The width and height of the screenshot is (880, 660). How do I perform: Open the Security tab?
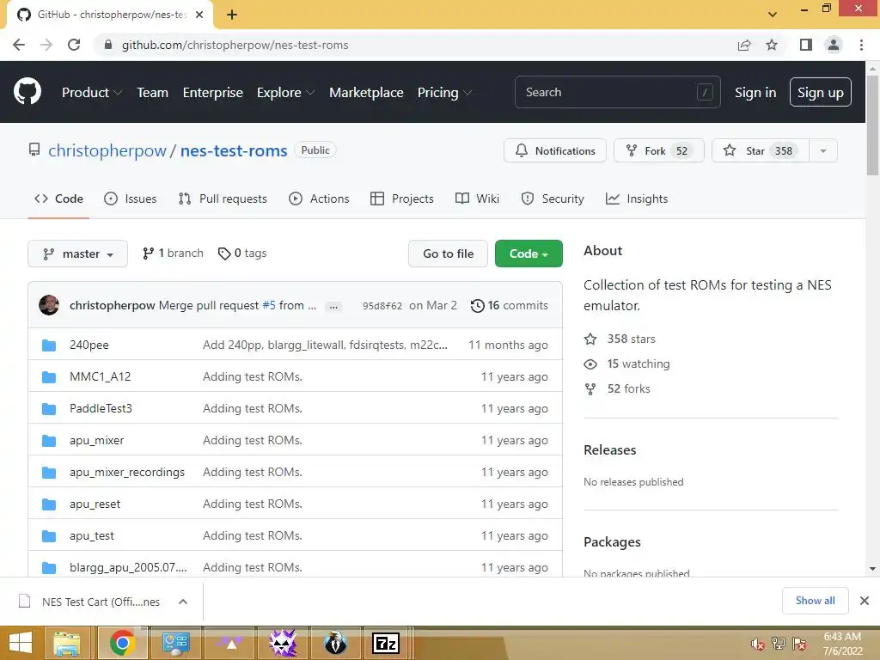(553, 199)
